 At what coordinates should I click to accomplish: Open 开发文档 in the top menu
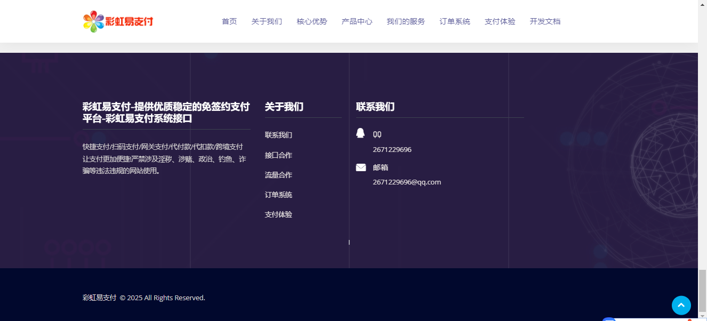[545, 21]
